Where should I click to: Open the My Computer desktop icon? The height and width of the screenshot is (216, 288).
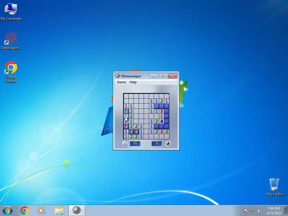click(11, 12)
